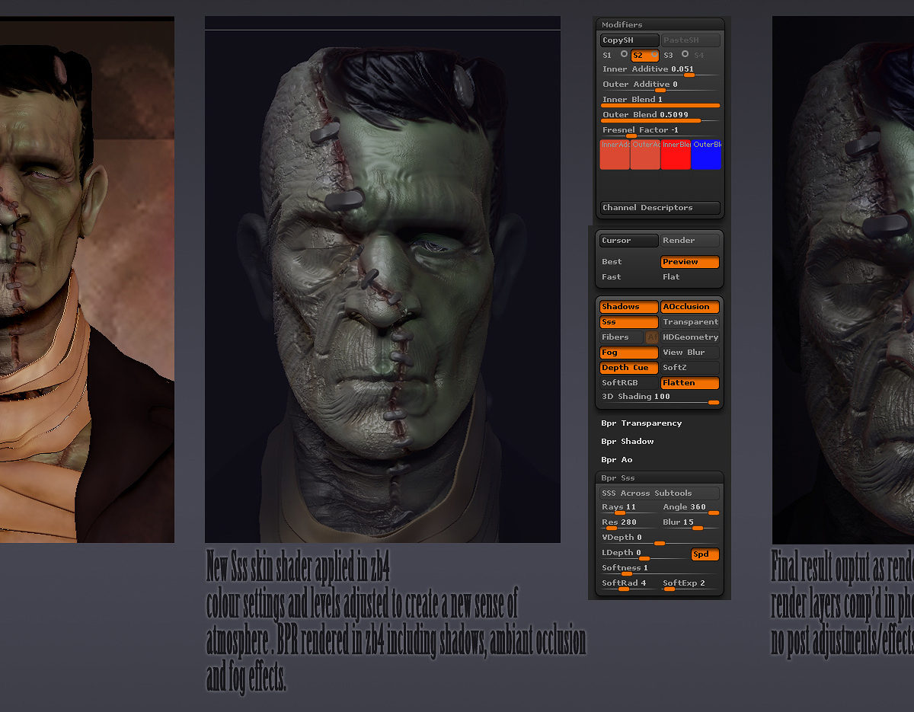Click the Cursor button

click(x=629, y=241)
